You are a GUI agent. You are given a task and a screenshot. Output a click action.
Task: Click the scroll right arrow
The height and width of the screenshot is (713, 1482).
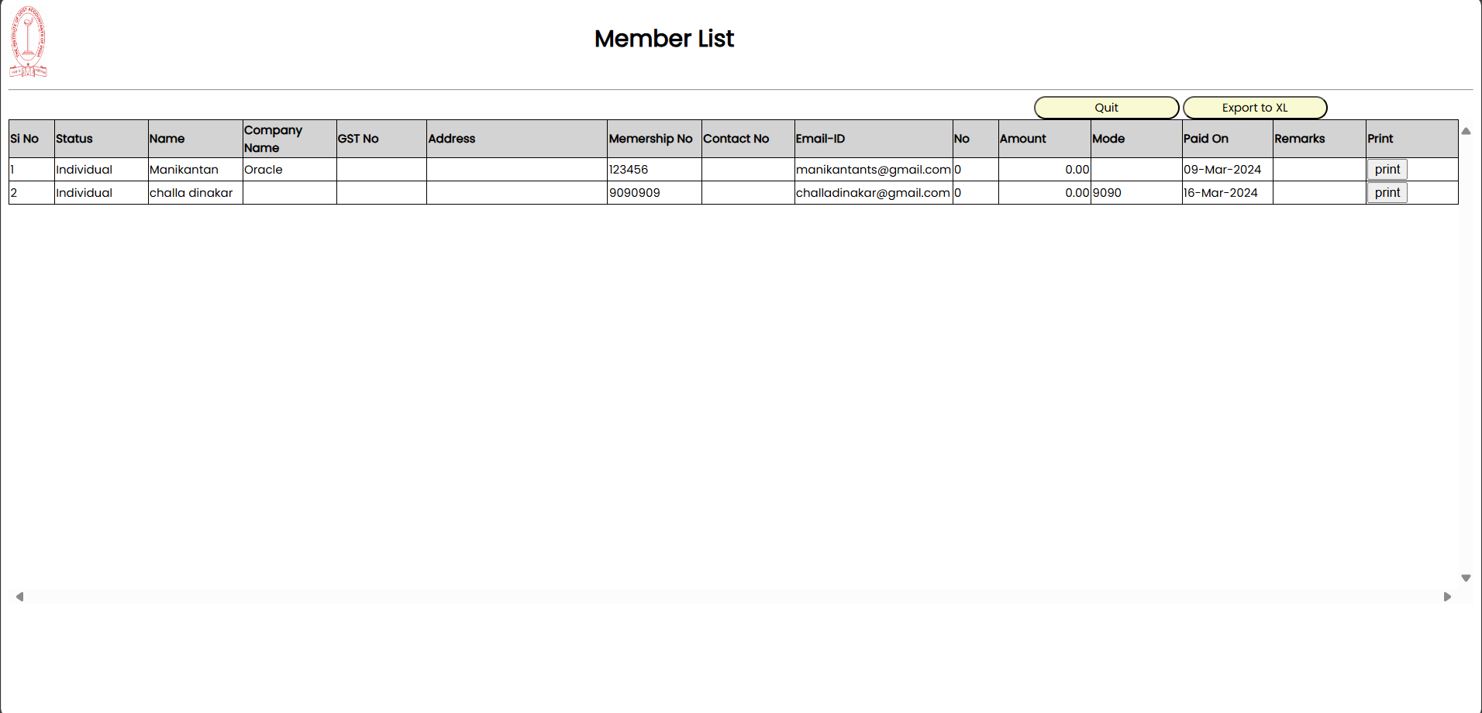[1447, 597]
